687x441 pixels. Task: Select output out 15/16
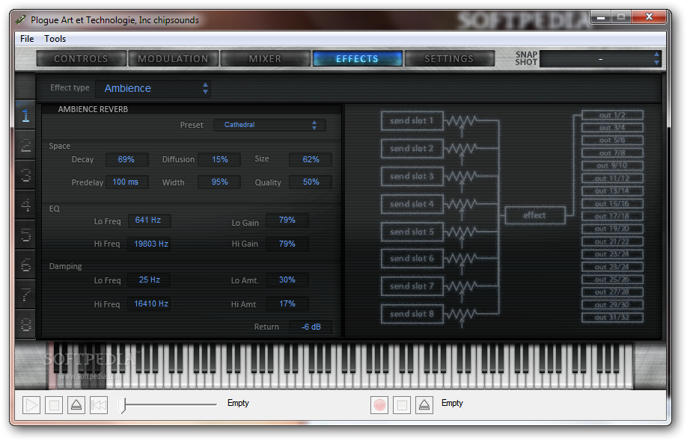(612, 204)
